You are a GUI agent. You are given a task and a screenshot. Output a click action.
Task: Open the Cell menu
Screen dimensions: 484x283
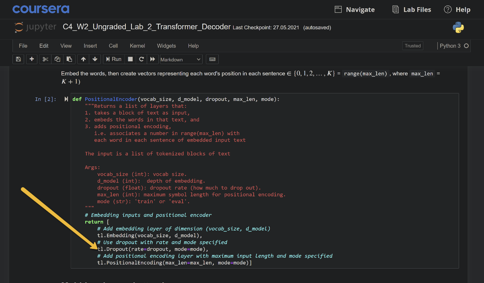click(x=113, y=46)
